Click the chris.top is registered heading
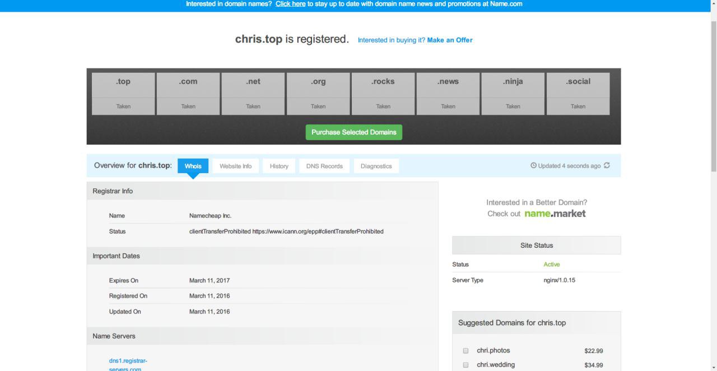The width and height of the screenshot is (717, 371). point(292,39)
